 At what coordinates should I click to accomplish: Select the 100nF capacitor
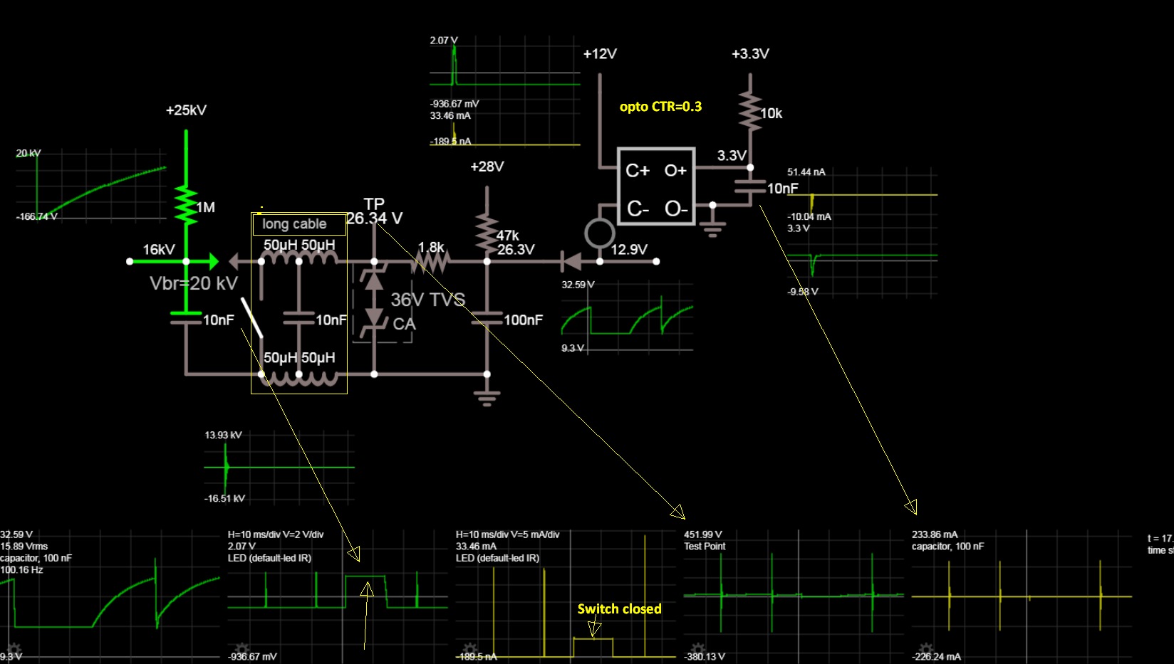point(487,318)
